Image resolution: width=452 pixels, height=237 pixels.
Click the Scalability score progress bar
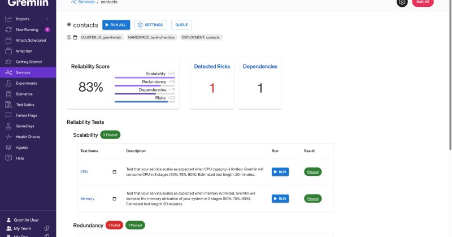[145, 77]
